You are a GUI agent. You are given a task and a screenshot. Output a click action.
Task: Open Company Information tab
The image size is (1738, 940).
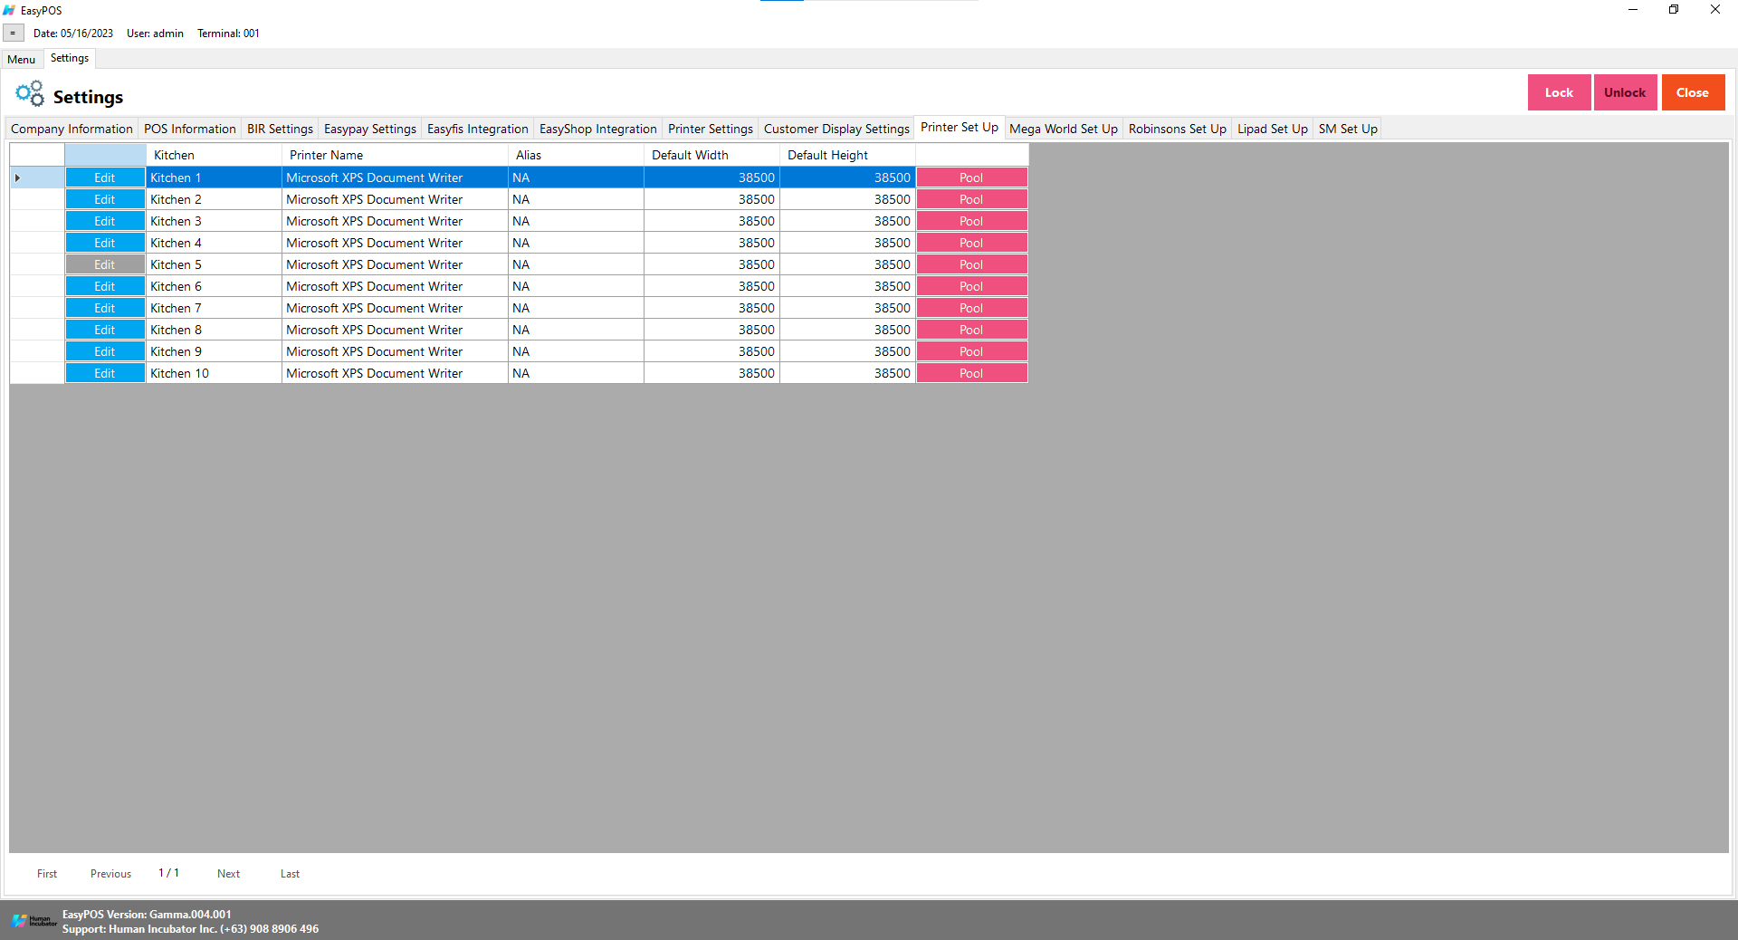(72, 129)
